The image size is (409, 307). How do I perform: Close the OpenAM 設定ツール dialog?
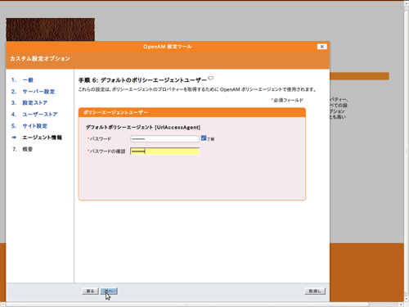tap(322, 47)
